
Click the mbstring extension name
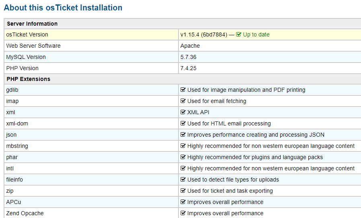click(17, 146)
